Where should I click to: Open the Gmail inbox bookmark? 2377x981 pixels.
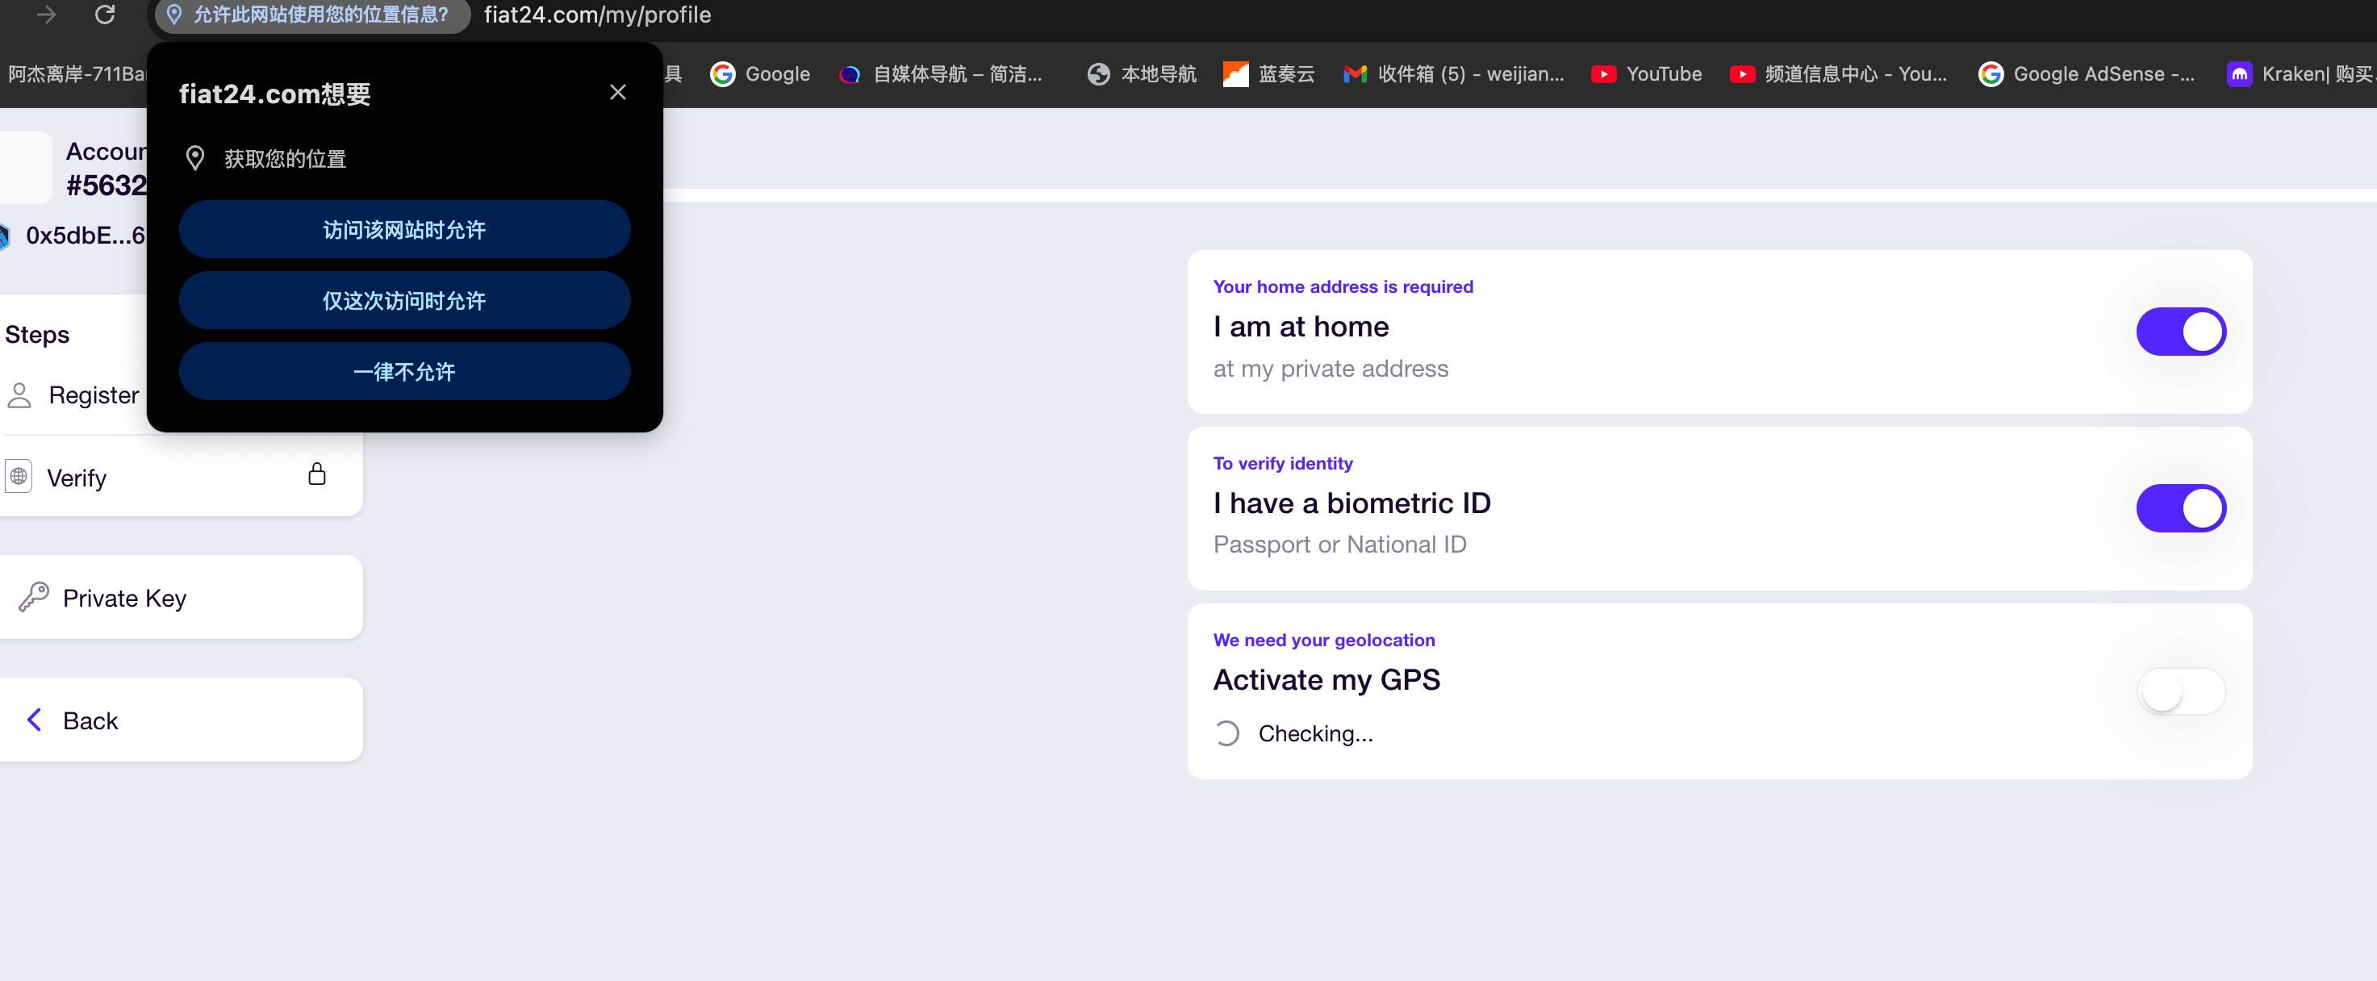[1453, 74]
